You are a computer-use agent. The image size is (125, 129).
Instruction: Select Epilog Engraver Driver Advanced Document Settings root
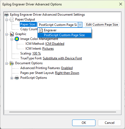[47, 15]
